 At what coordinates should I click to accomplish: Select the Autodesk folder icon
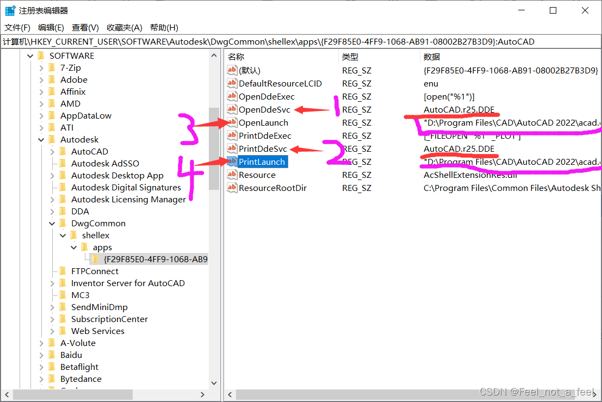pos(52,139)
